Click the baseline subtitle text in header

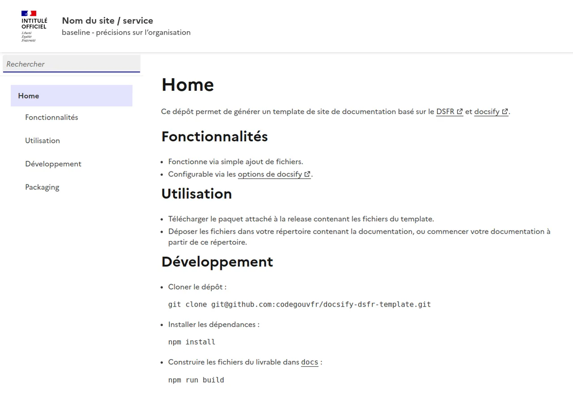126,32
